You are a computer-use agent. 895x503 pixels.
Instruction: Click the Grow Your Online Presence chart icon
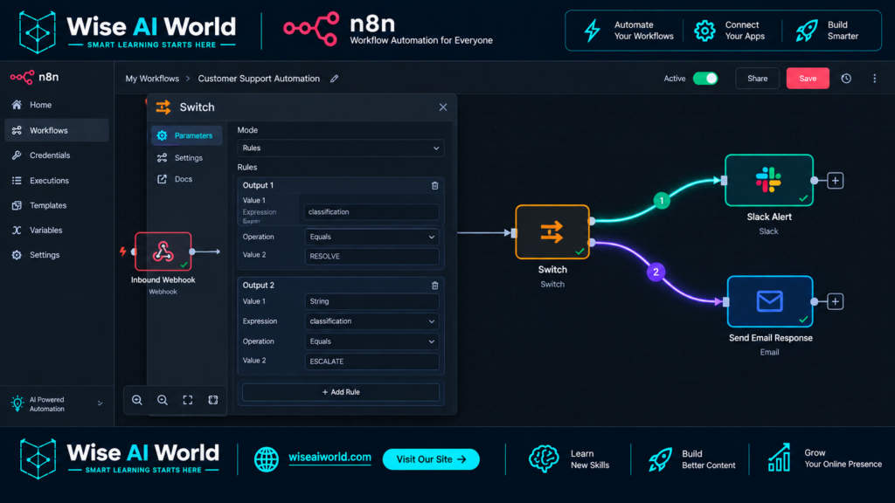pyautogui.click(x=779, y=458)
